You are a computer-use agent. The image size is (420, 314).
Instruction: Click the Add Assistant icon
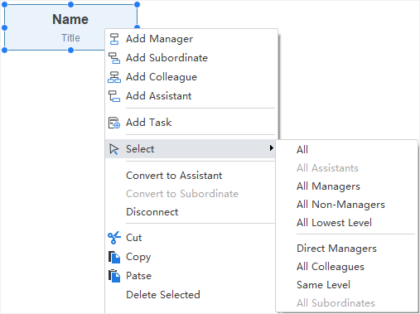(114, 96)
